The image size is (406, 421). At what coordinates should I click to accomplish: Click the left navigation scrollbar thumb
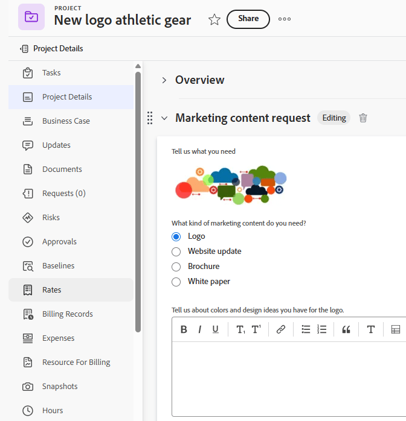tap(138, 202)
